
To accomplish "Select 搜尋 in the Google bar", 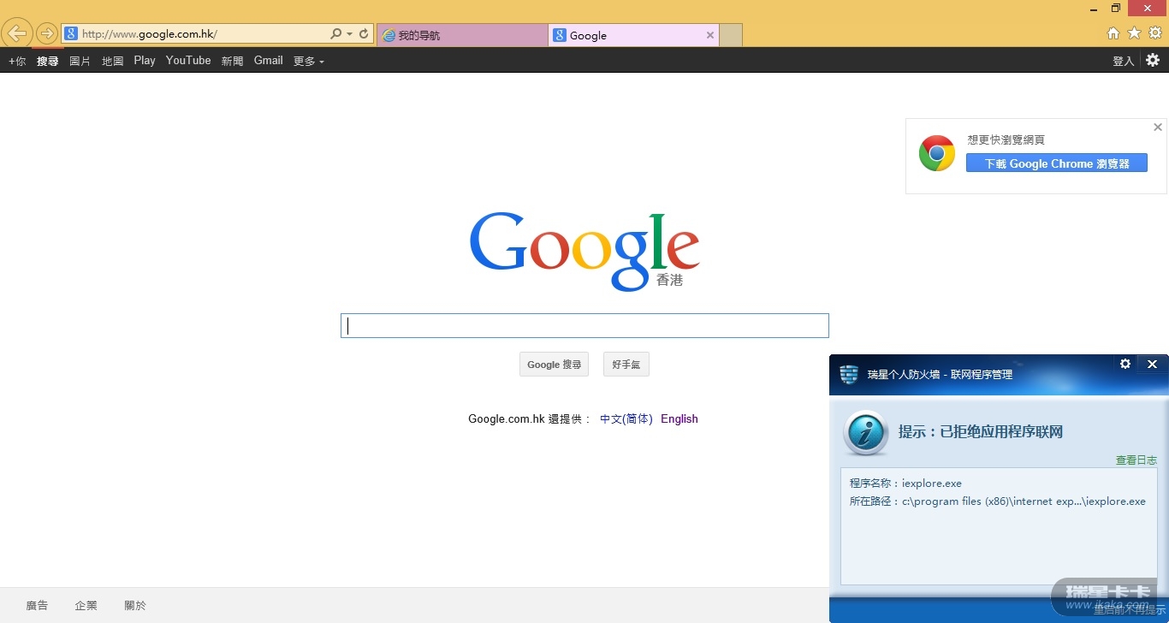I will (x=48, y=61).
